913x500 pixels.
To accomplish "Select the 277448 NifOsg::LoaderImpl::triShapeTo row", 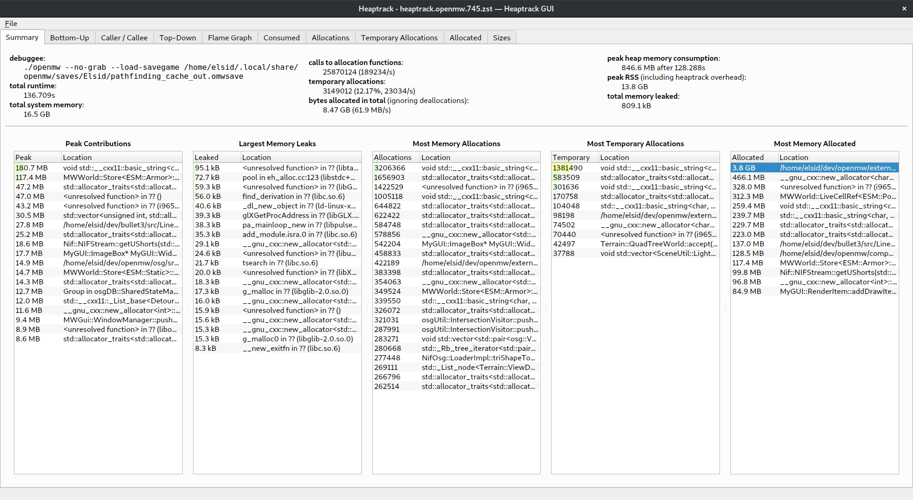I will point(456,358).
